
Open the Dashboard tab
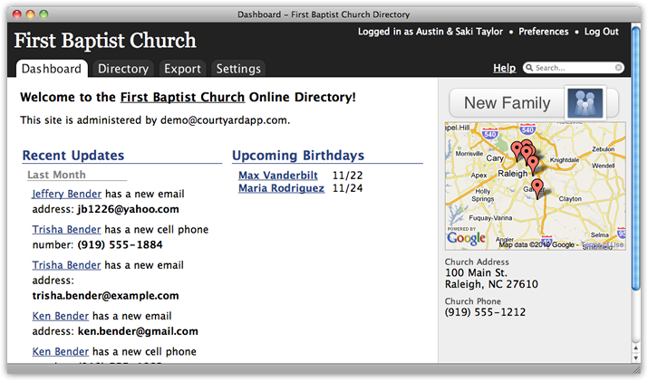point(52,69)
